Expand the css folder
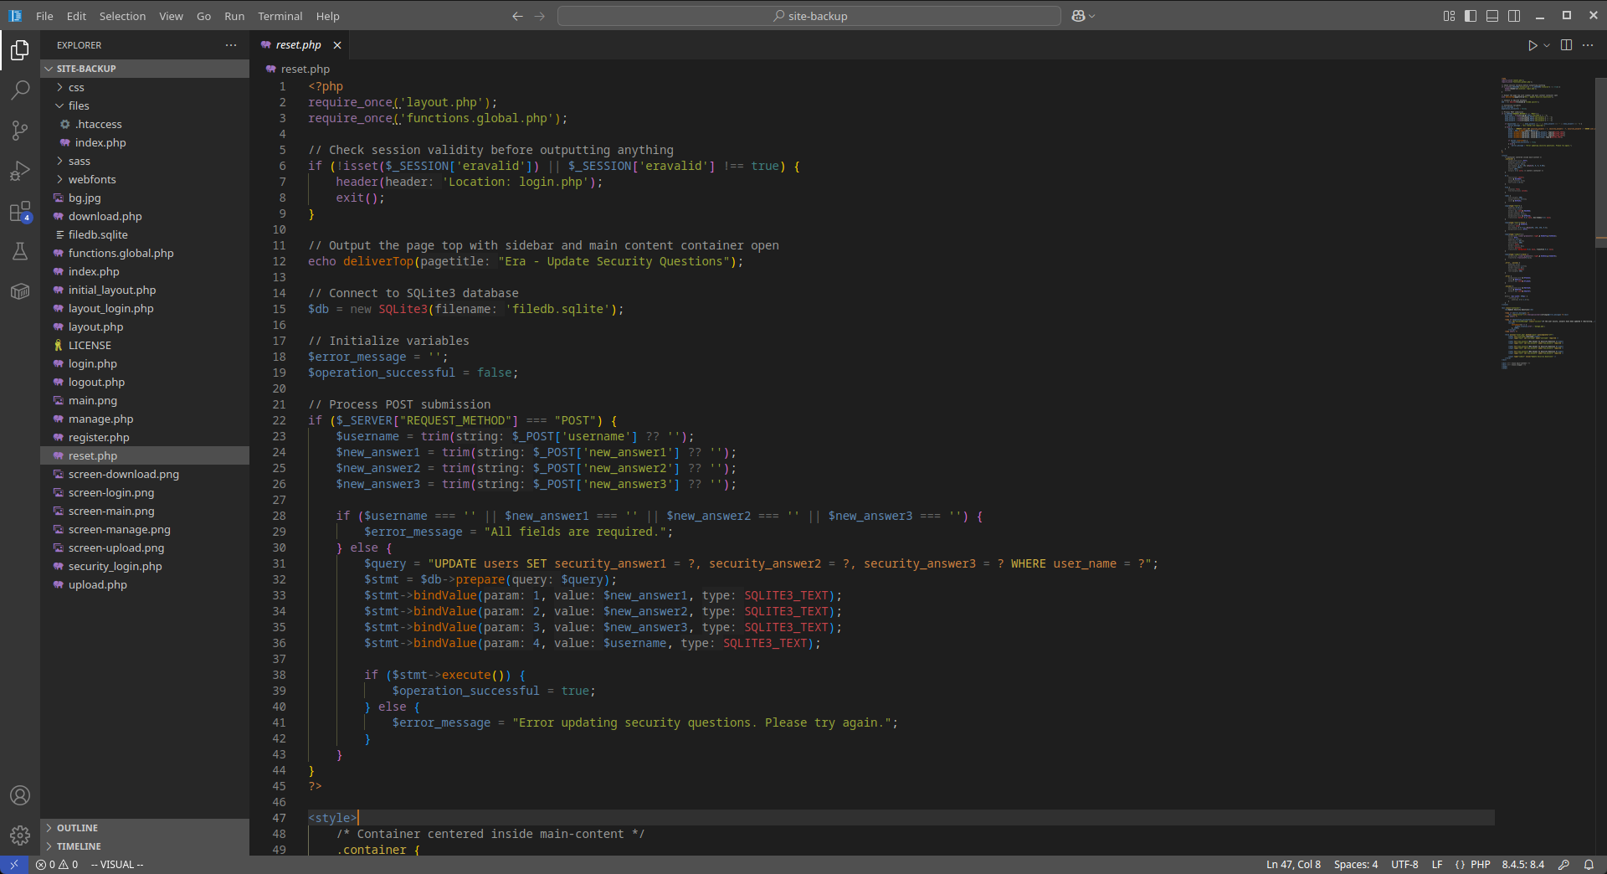The height and width of the screenshot is (874, 1607). pyautogui.click(x=76, y=87)
